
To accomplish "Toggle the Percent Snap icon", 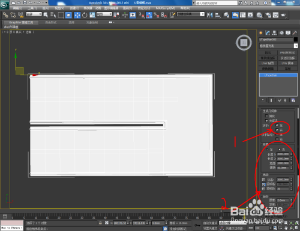I will (x=157, y=15).
